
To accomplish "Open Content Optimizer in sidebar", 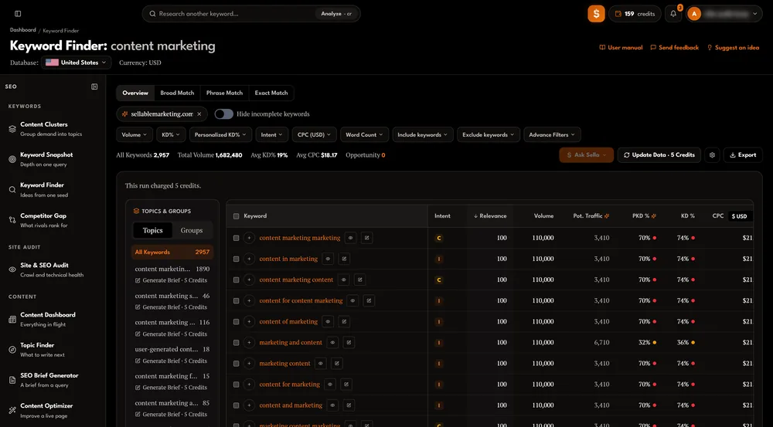I will tap(52, 410).
